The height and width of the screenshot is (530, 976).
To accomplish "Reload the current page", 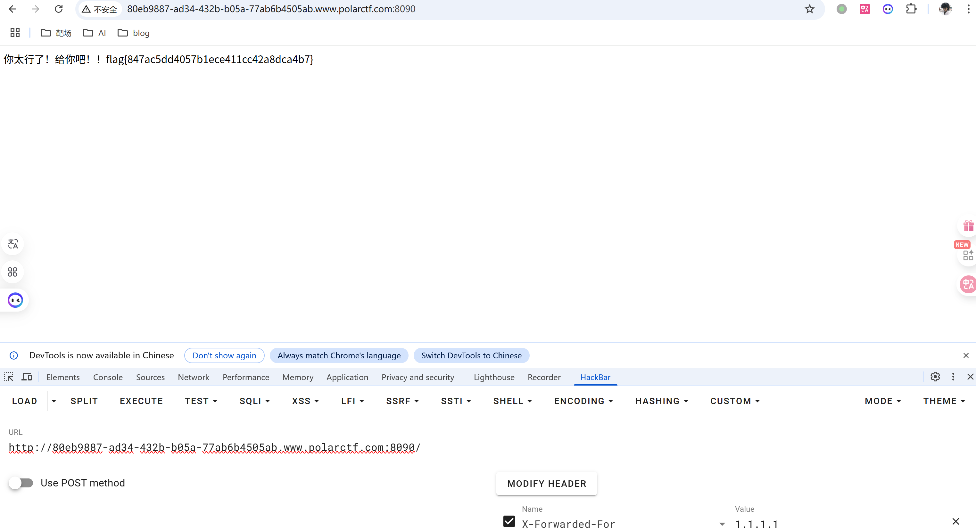I will pyautogui.click(x=59, y=9).
